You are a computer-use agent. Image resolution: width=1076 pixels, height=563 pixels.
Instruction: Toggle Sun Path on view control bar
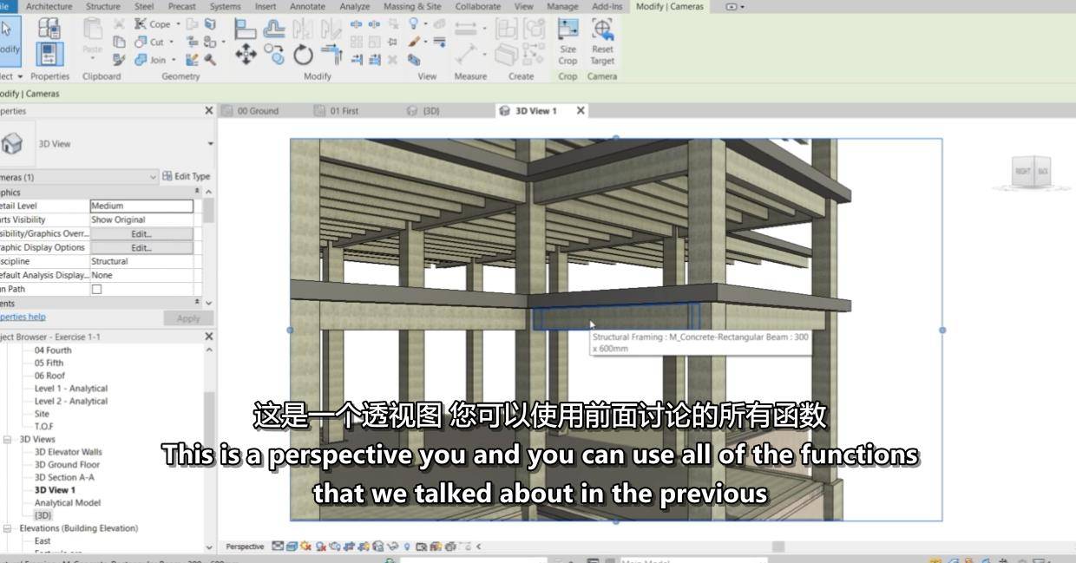point(305,547)
